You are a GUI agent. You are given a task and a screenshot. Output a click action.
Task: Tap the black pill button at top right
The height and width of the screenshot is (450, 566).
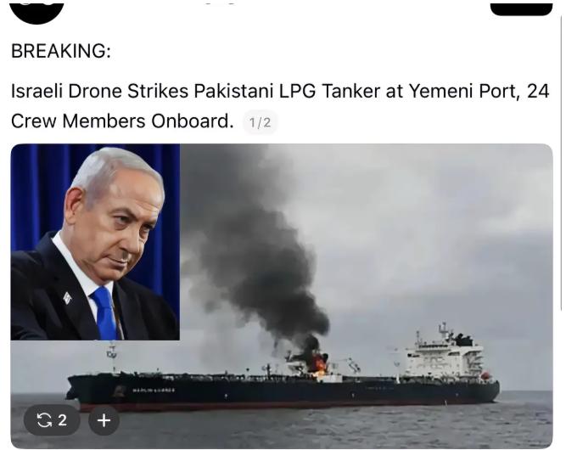521,9
